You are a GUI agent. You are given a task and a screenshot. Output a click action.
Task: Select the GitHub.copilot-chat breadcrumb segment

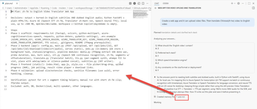point(142,8)
